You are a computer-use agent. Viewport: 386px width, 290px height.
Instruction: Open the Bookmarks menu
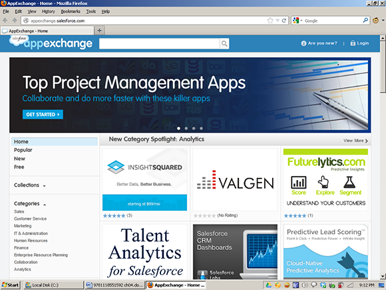71,11
